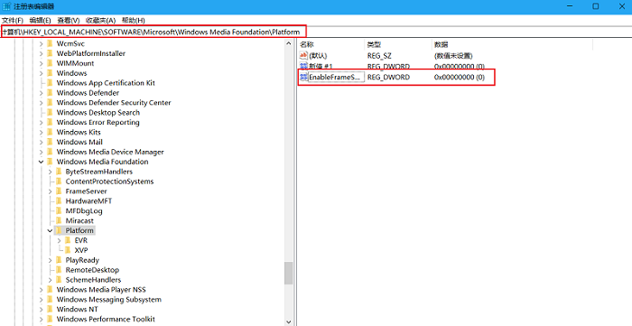Select the WcmSvc folder icon

(50, 43)
